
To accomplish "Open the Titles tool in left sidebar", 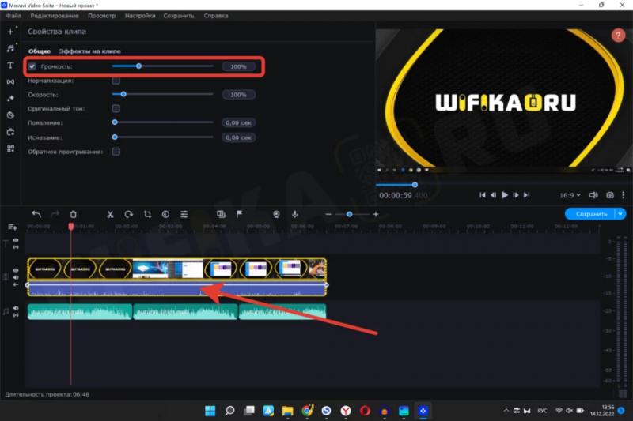I will 11,66.
